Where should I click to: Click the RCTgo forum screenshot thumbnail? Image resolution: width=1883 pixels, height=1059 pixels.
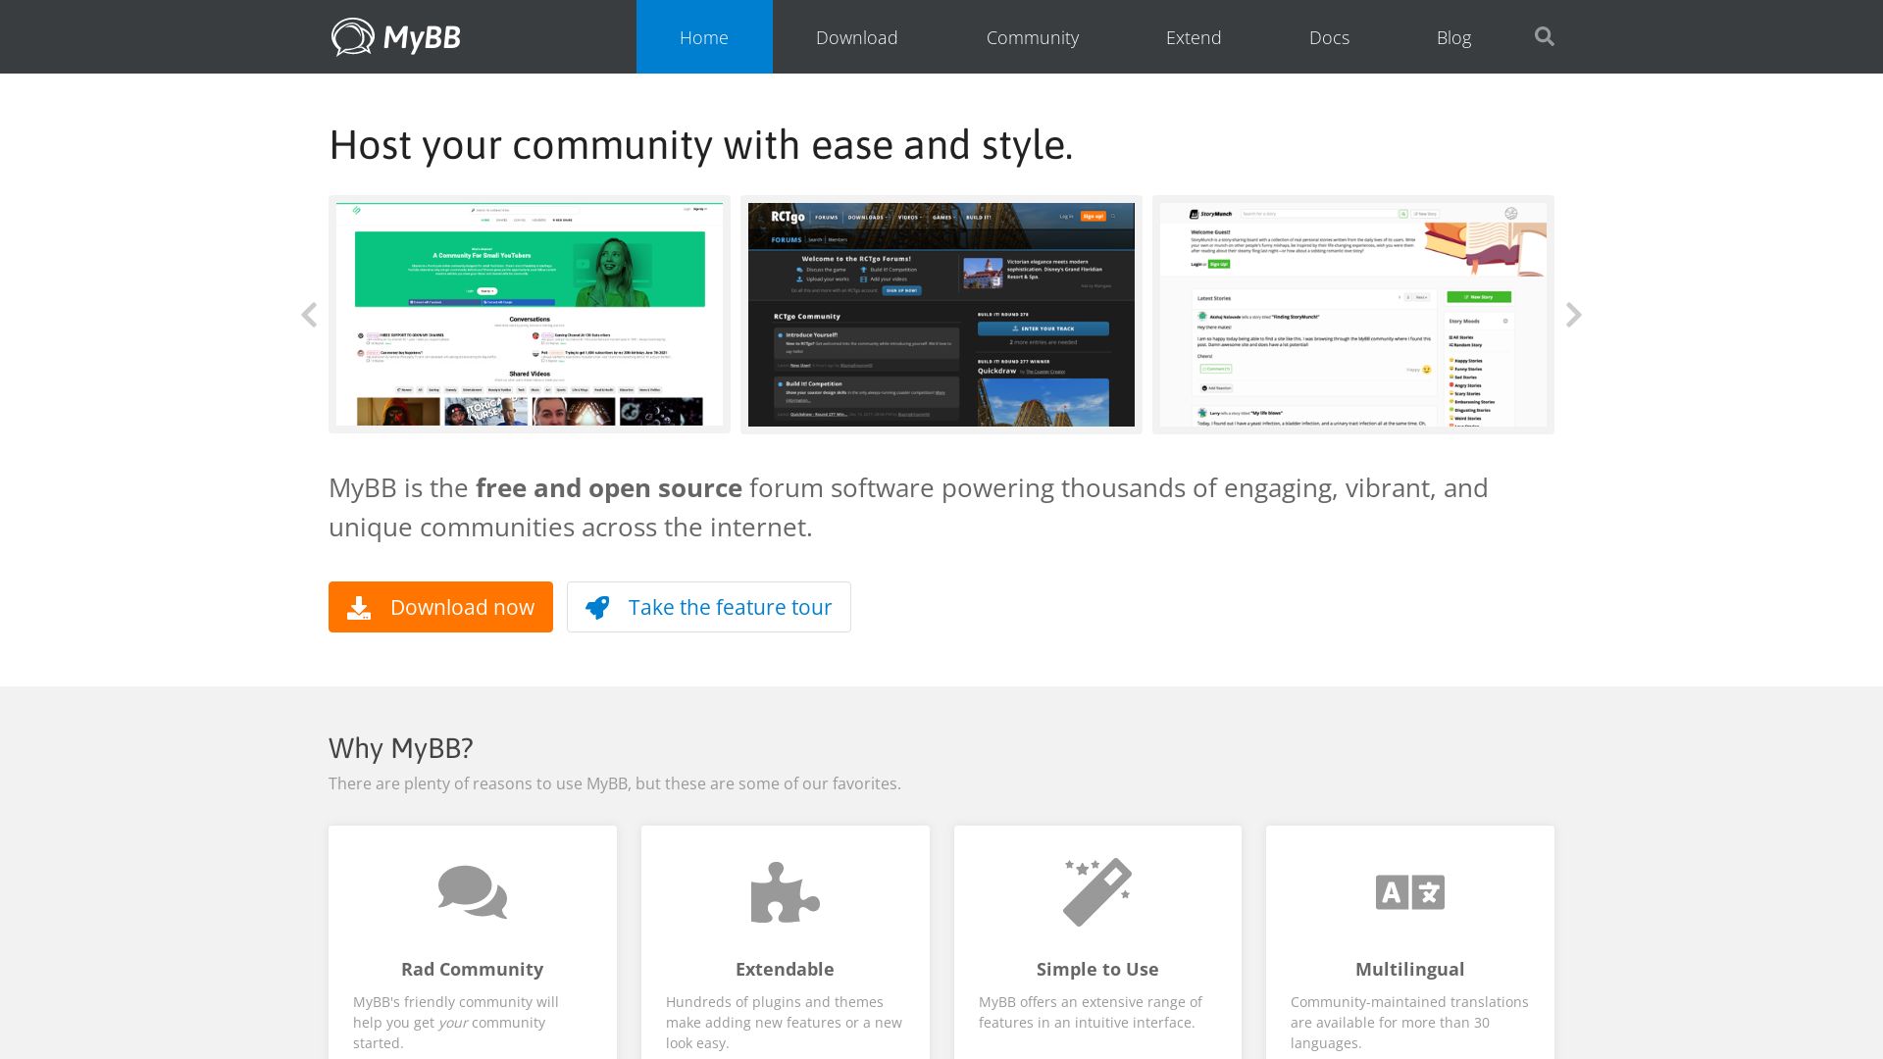(x=941, y=314)
